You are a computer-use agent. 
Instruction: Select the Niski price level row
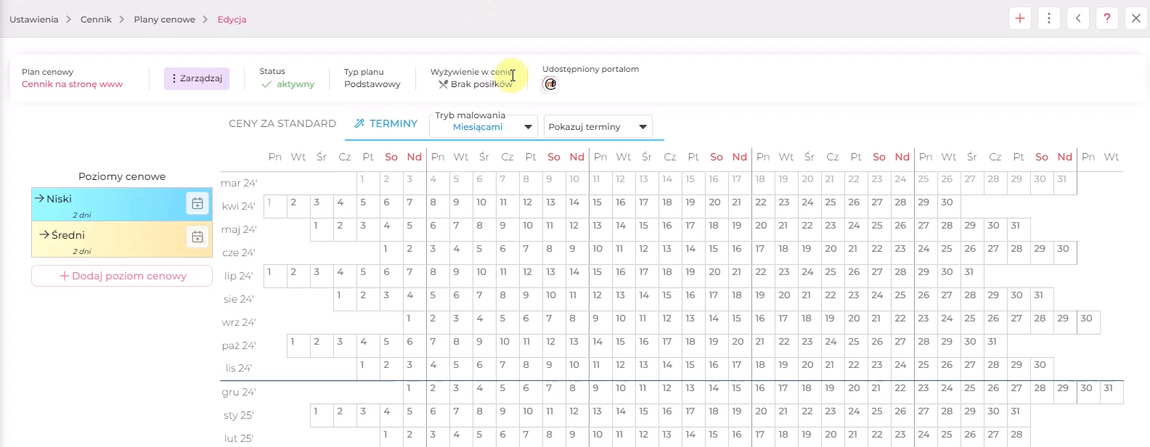[122, 204]
